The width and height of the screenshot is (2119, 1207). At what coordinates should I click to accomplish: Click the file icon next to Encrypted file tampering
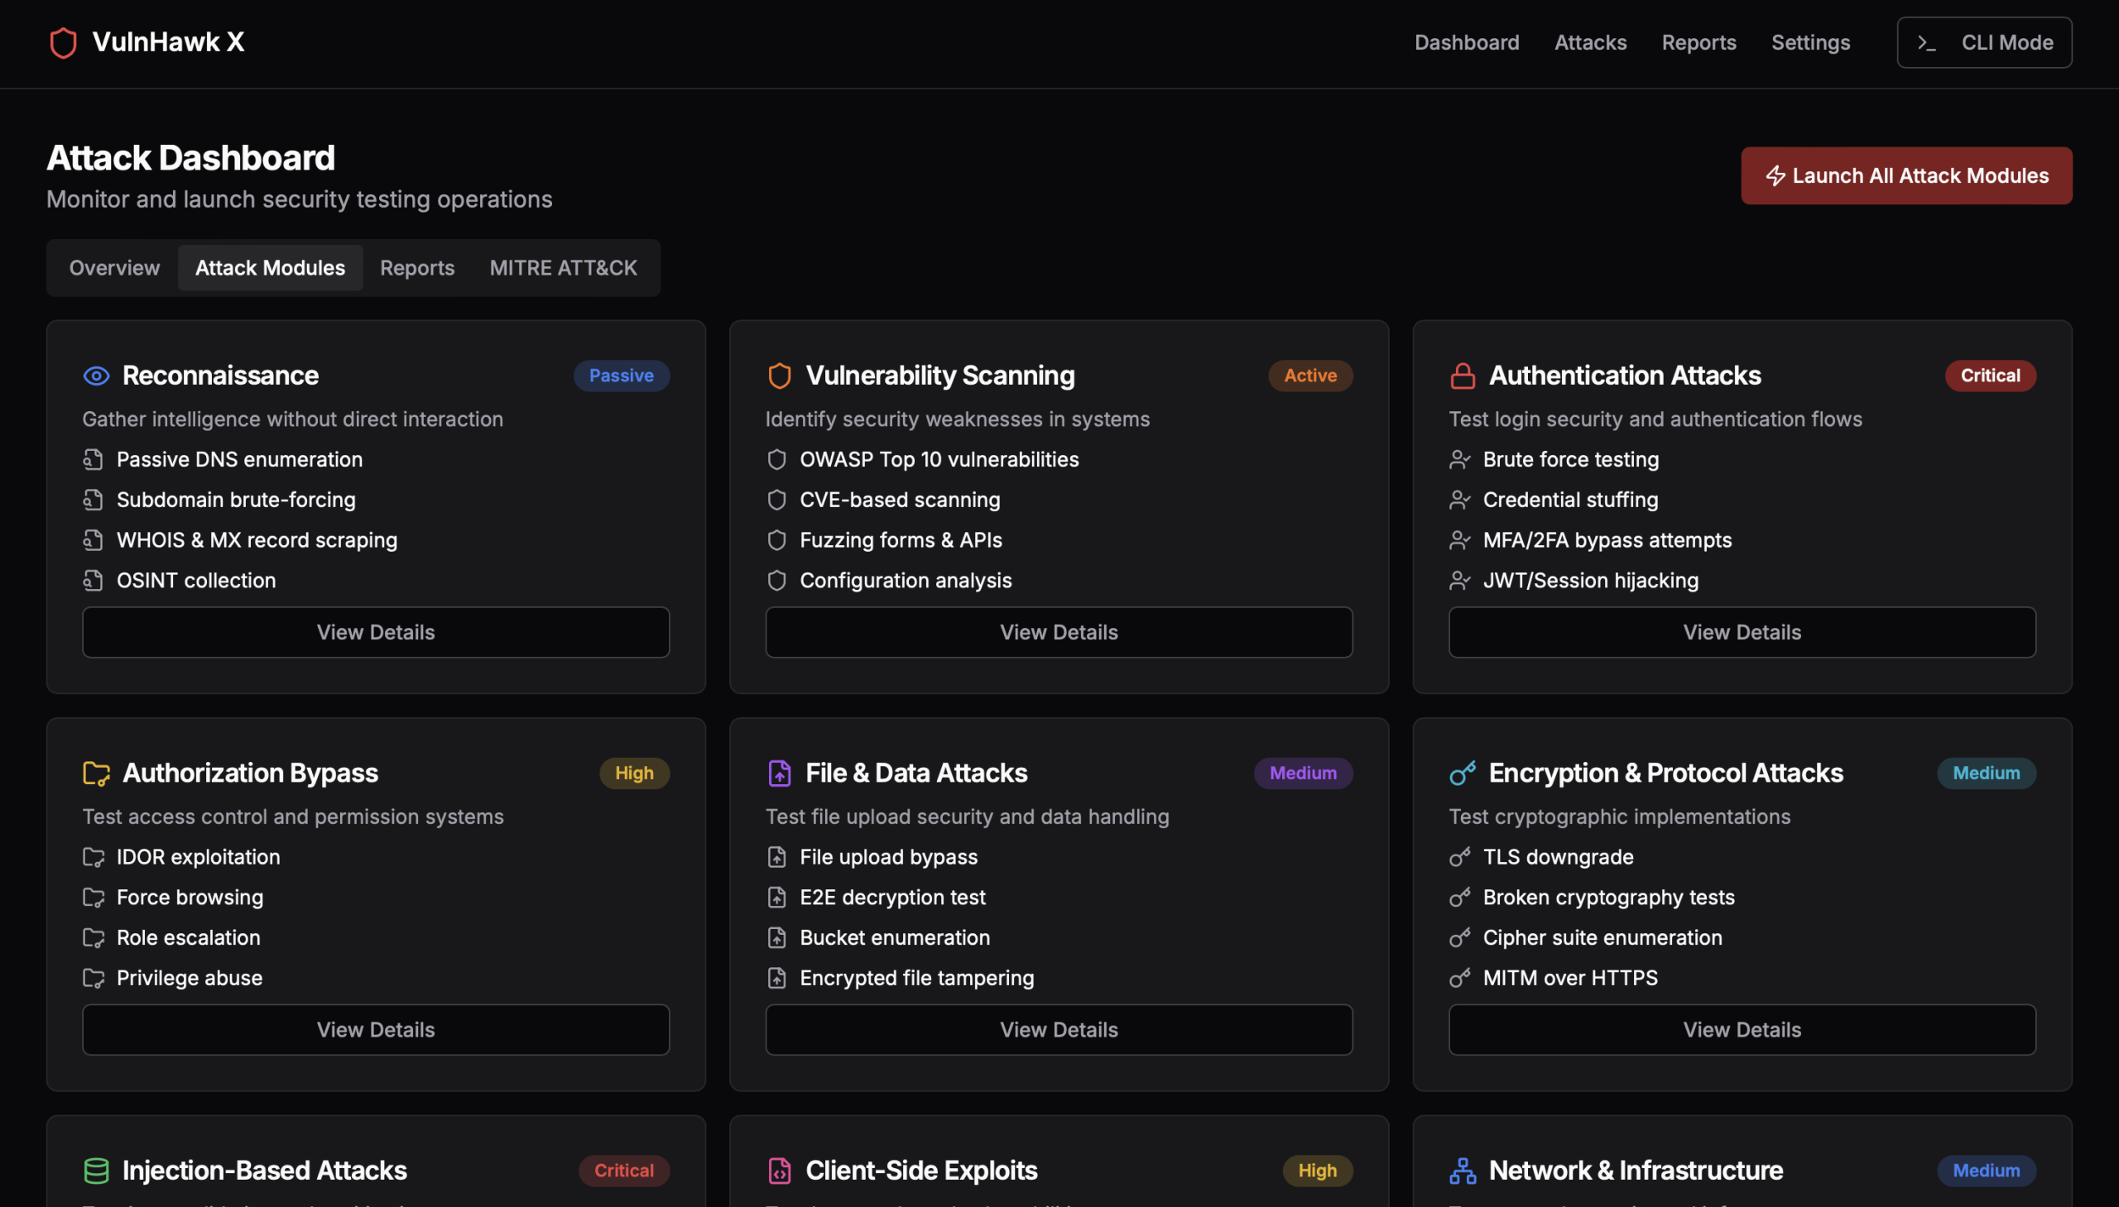(x=776, y=978)
